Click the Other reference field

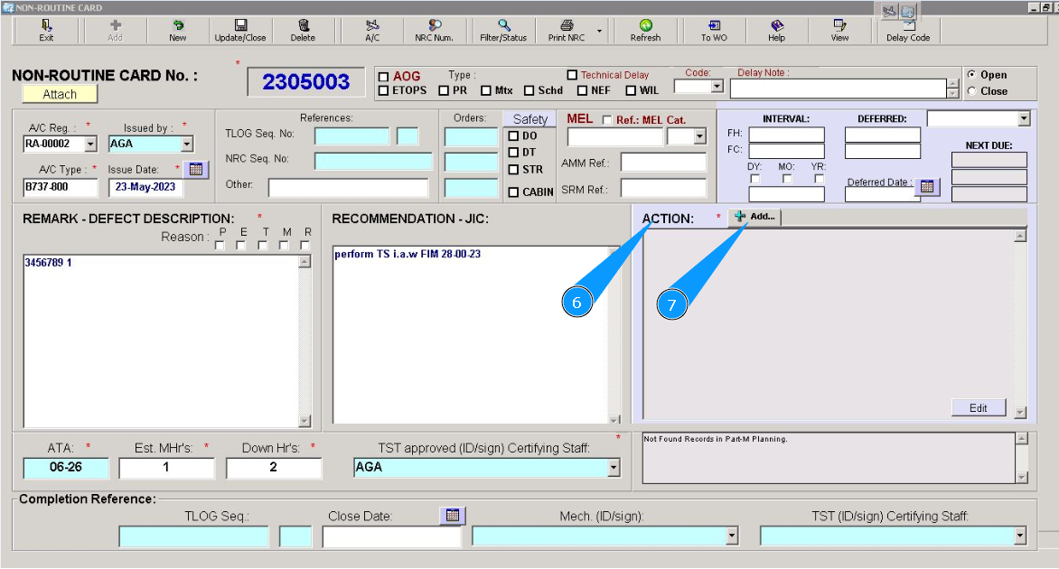pyautogui.click(x=348, y=187)
